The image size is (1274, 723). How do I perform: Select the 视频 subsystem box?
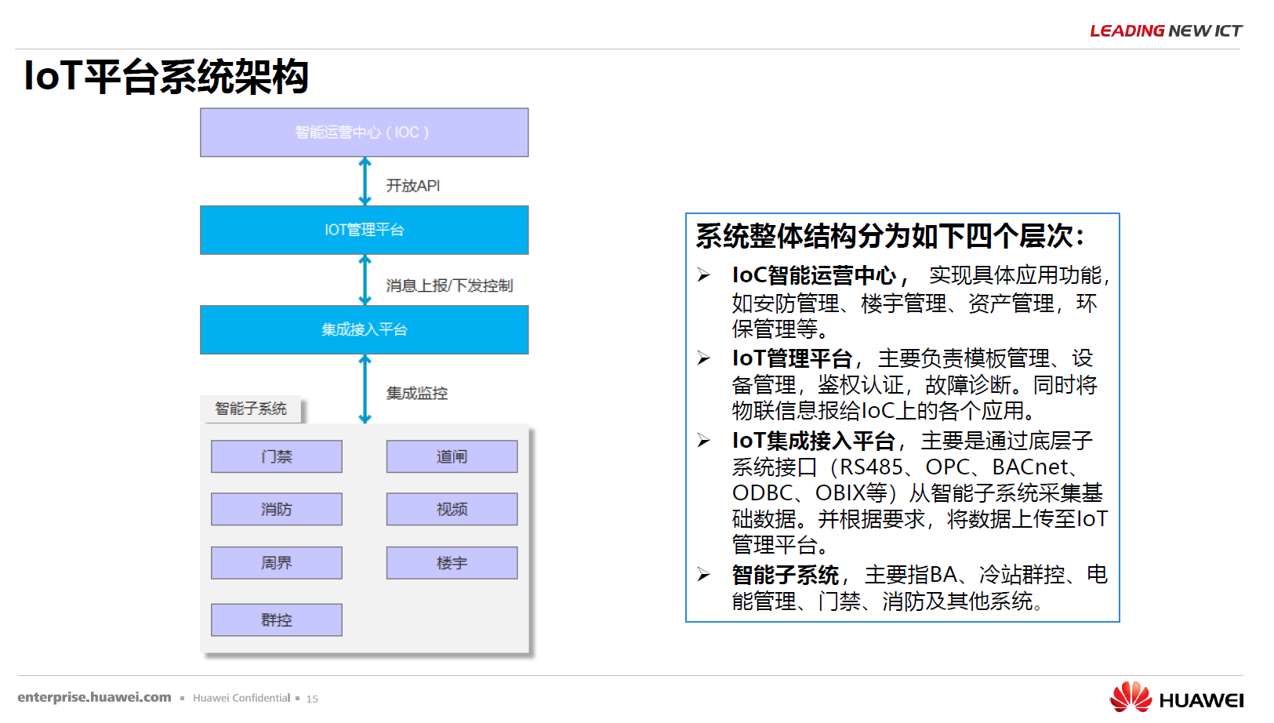[452, 509]
